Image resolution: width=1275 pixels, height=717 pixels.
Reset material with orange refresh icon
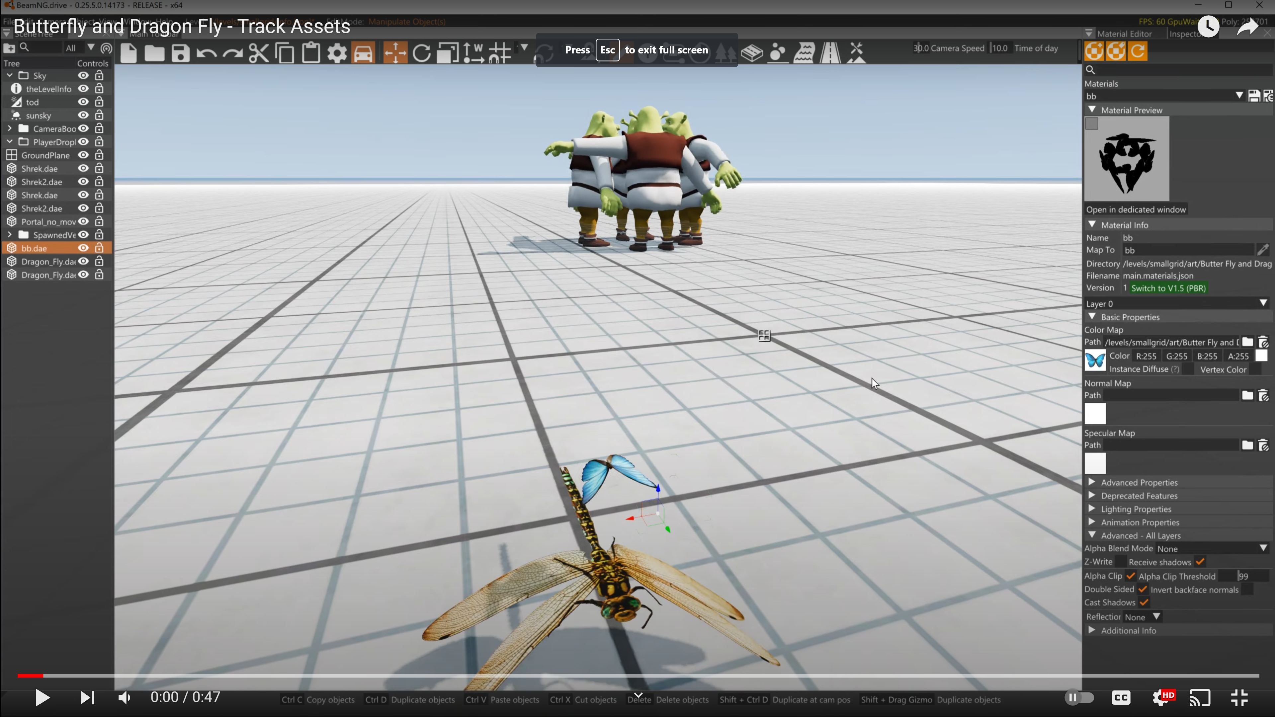pyautogui.click(x=1138, y=51)
